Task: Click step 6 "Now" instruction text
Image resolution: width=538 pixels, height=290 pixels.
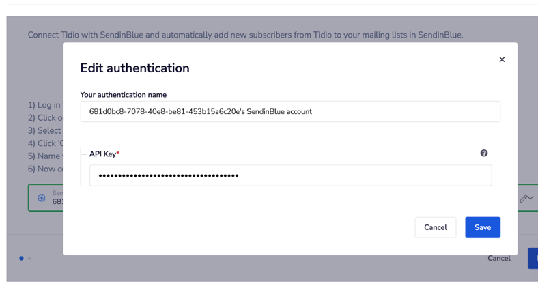Action: coord(45,169)
